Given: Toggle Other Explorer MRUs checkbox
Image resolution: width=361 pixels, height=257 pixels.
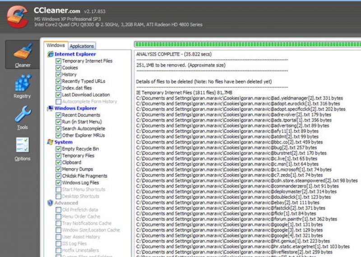Looking at the screenshot, I should pyautogui.click(x=59, y=135).
